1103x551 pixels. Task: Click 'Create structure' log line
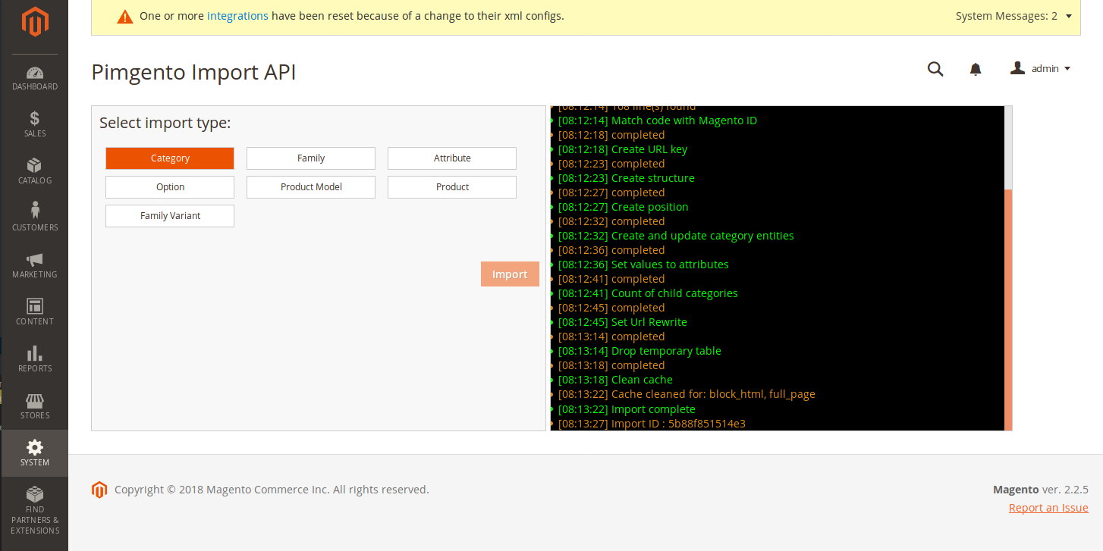pos(626,178)
